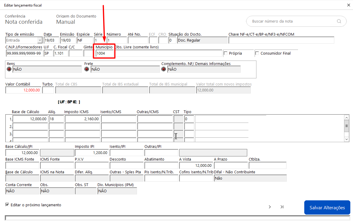
Task: Go to next record arrow
Action: click(270, 207)
